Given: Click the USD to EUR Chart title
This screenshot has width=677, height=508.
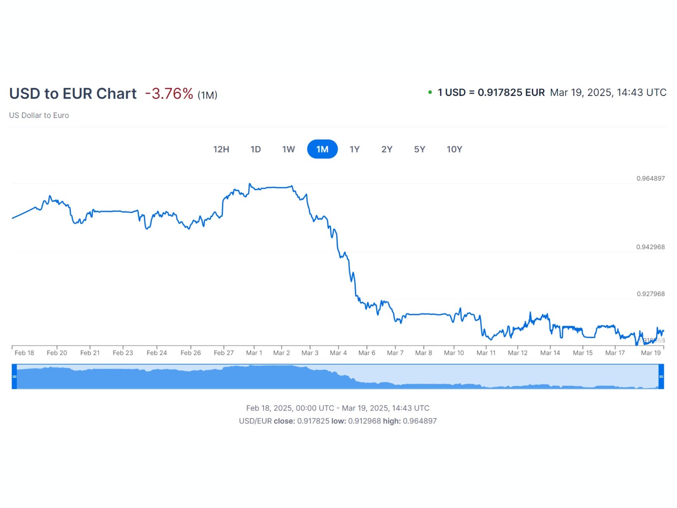Looking at the screenshot, I should pyautogui.click(x=73, y=94).
